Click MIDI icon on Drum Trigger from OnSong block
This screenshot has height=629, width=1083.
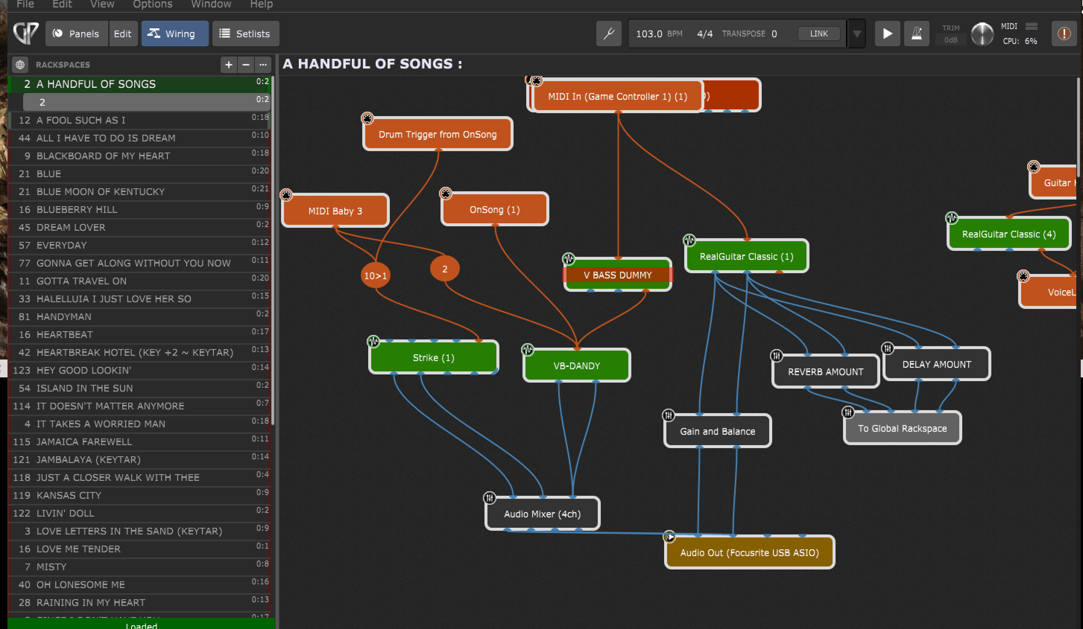click(x=367, y=118)
